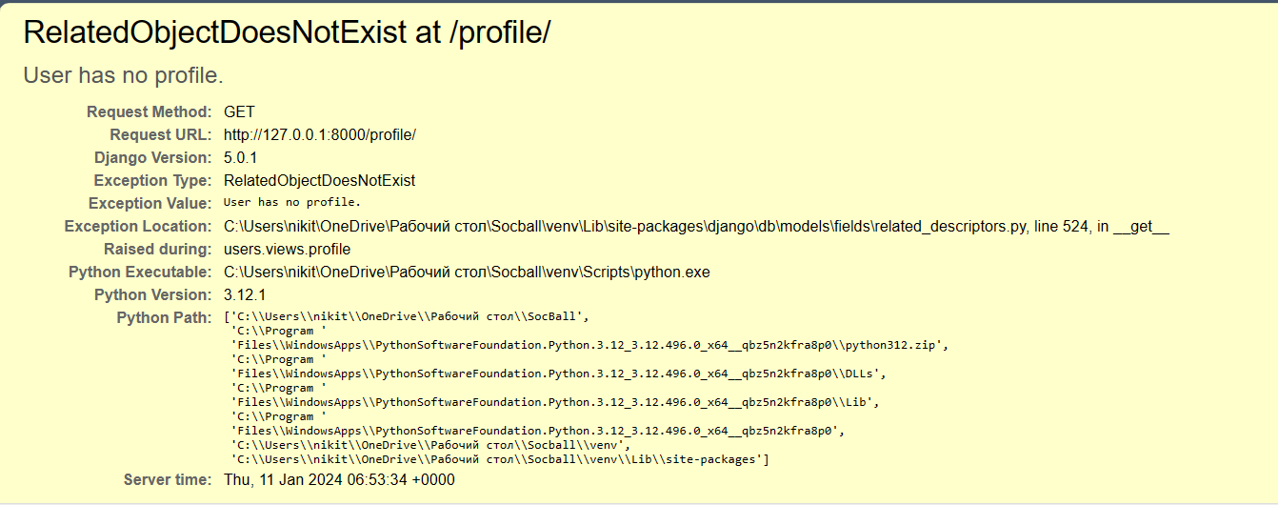Click the Exception Type value RelatedObjectDoesNotExist

pyautogui.click(x=319, y=181)
